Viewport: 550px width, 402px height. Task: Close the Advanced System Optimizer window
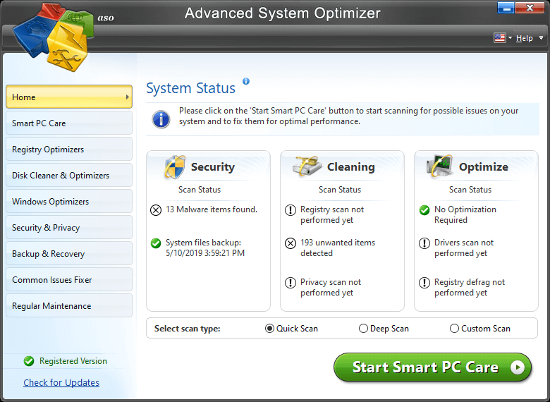pos(530,8)
